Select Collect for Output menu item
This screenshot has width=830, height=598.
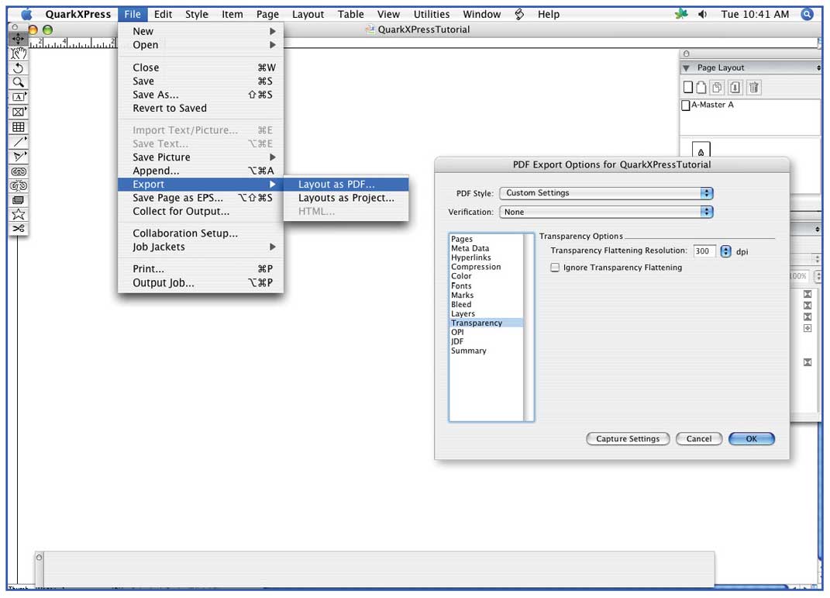[x=201, y=211]
